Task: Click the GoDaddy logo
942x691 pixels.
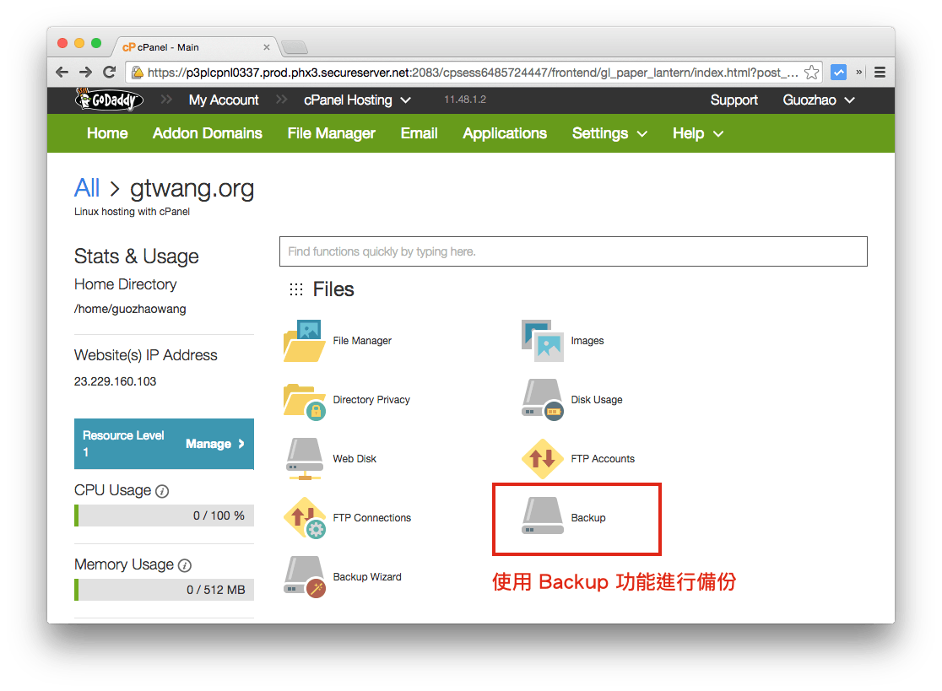Action: [108, 100]
